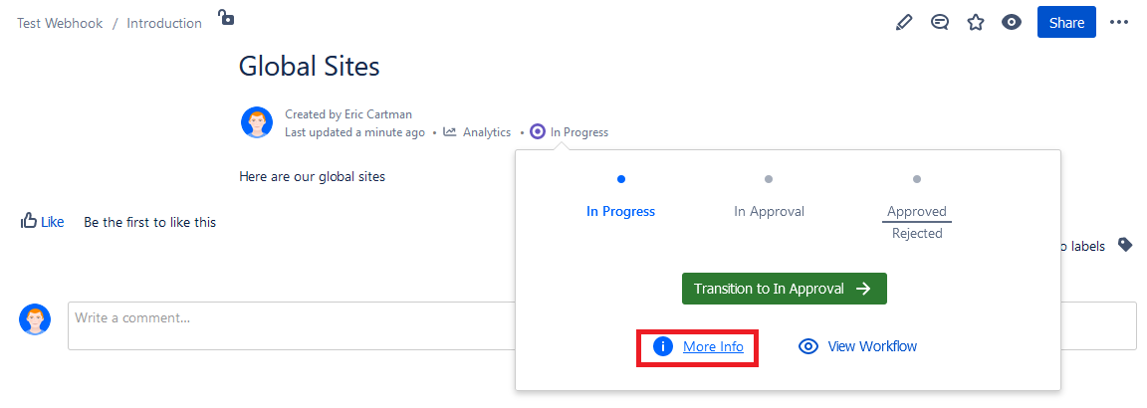The image size is (1147, 408).
Task: Go to Introduction breadcrumb page
Action: (164, 23)
